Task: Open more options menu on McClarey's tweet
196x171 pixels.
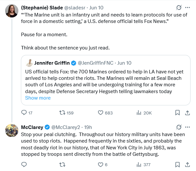Action: pyautogui.click(x=188, y=127)
